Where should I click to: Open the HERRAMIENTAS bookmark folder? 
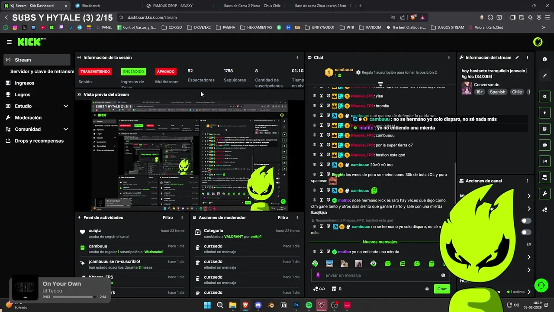(x=255, y=27)
